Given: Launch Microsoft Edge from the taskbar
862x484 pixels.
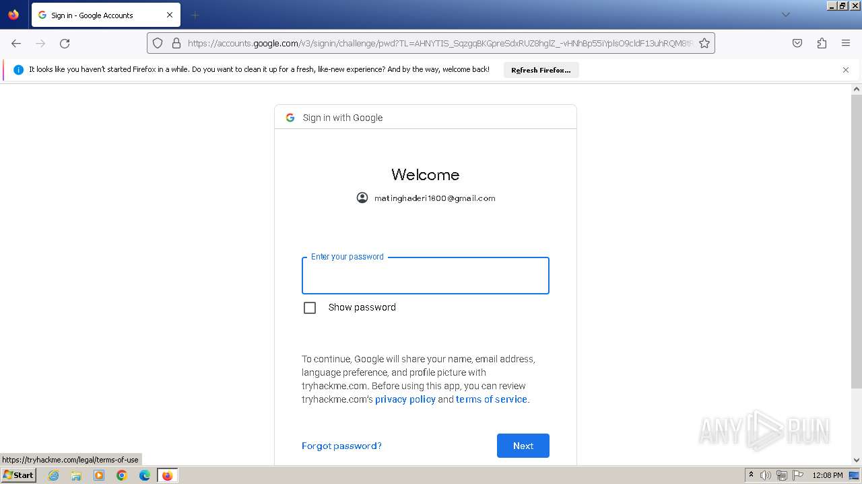Looking at the screenshot, I should click(145, 475).
